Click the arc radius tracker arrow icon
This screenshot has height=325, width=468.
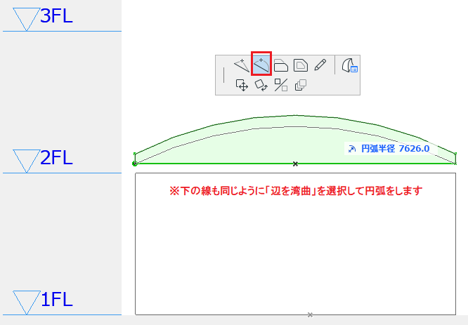tap(352, 149)
